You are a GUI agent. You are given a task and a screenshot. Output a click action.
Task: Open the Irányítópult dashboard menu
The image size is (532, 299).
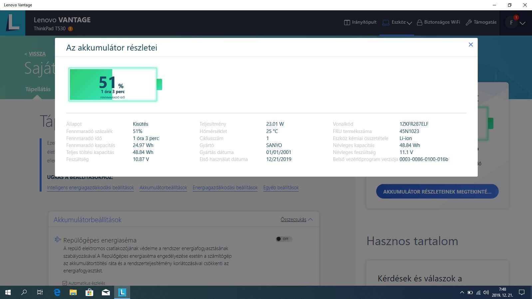360,22
